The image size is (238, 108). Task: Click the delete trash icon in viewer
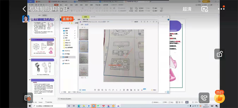click(124, 90)
